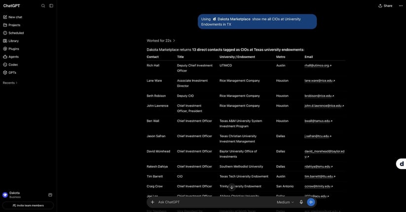The width and height of the screenshot is (406, 212).
Task: Open the rhall@utimco.org email link
Action: (318, 65)
